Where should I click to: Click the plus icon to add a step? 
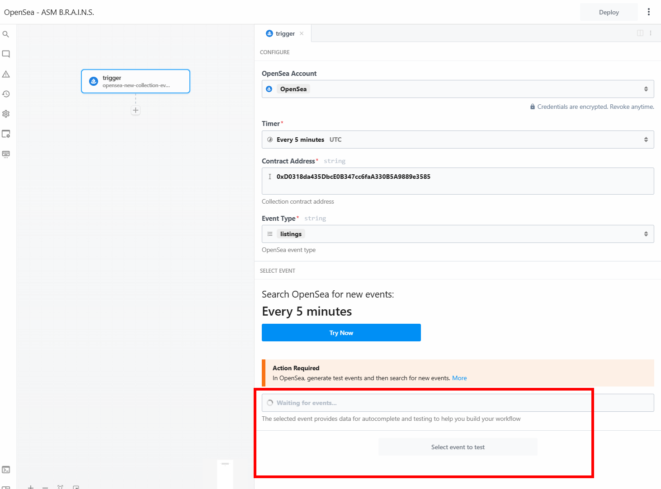(136, 110)
